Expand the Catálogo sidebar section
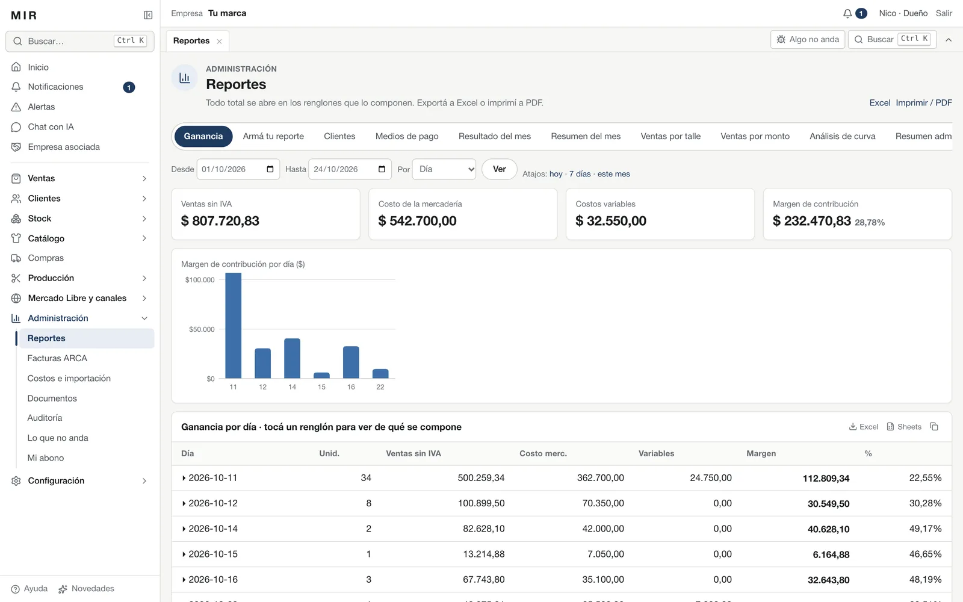This screenshot has width=963, height=602. pyautogui.click(x=79, y=238)
